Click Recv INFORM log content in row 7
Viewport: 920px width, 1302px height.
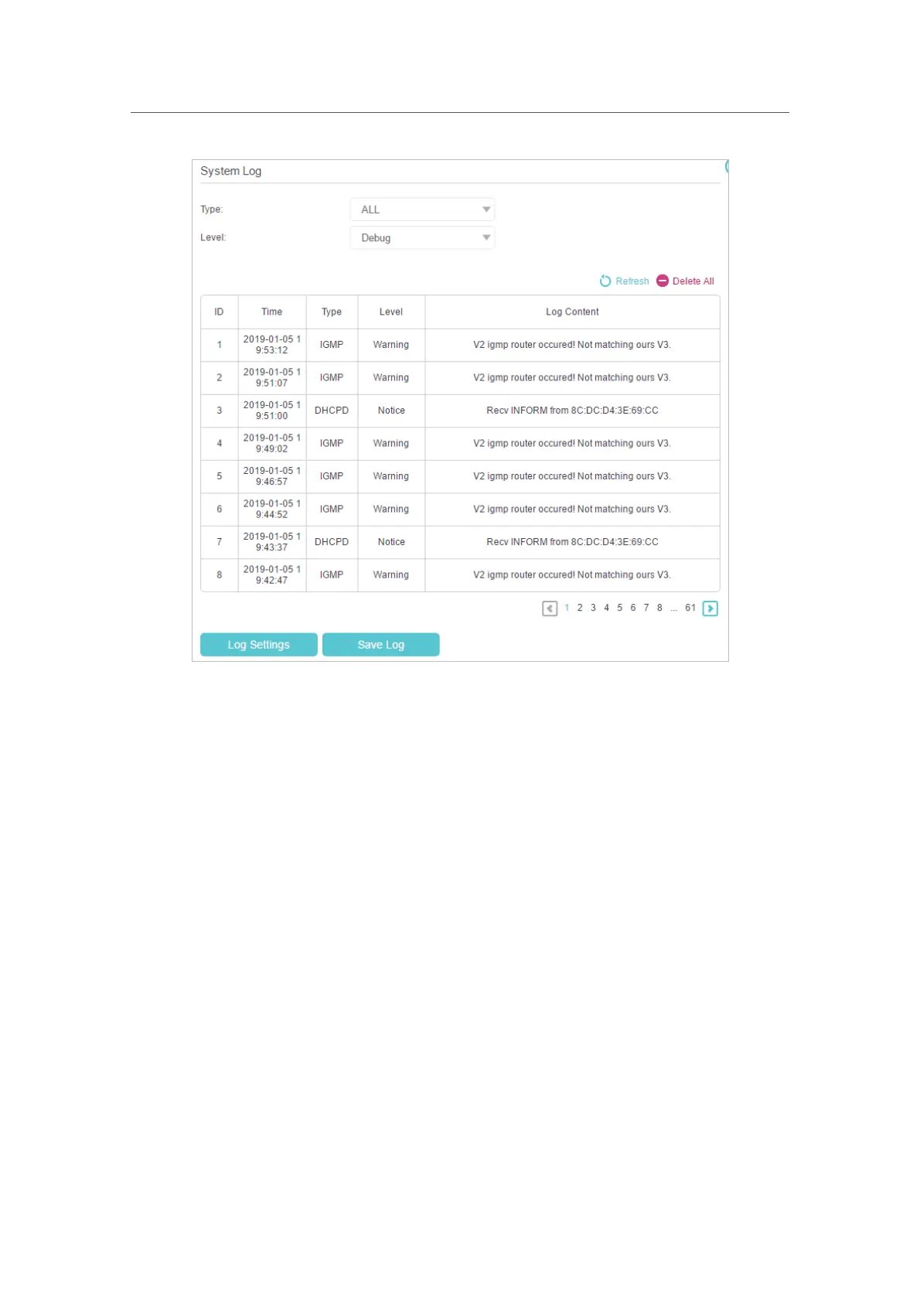[572, 542]
